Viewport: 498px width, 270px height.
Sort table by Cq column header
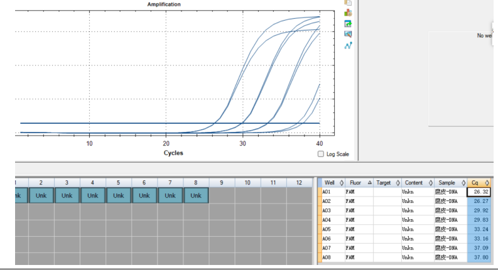pyautogui.click(x=479, y=183)
